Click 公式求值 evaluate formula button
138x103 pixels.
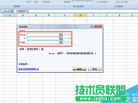tap(122, 2)
